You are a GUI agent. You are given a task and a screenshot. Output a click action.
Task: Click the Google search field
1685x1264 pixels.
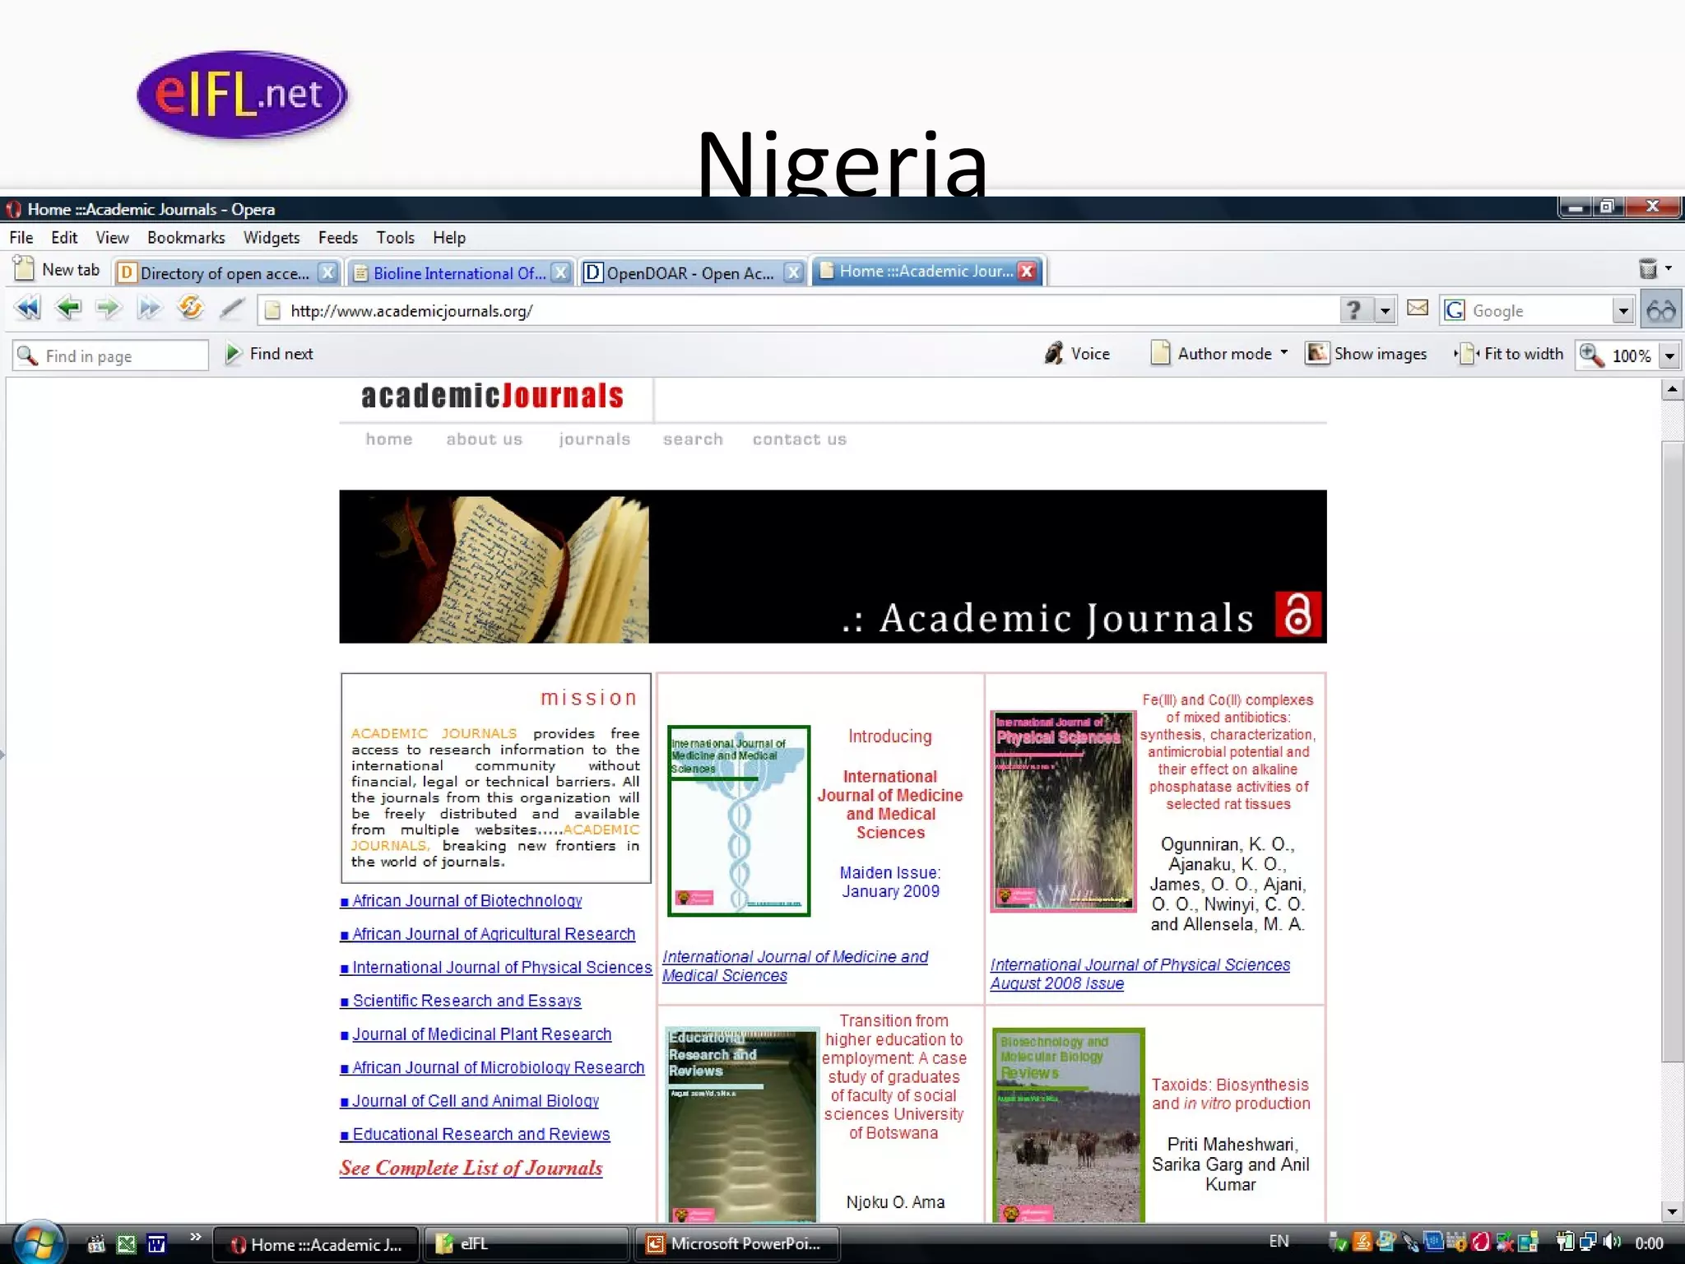click(1528, 310)
